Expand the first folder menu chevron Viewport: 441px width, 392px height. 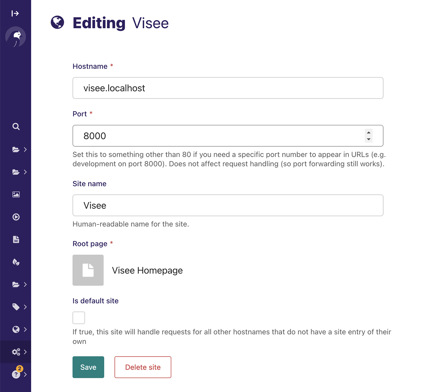pos(26,149)
